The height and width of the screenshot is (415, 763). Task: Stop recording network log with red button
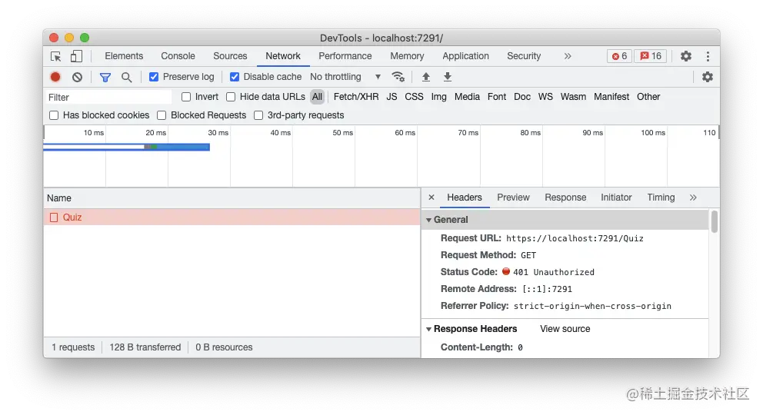[x=55, y=77]
